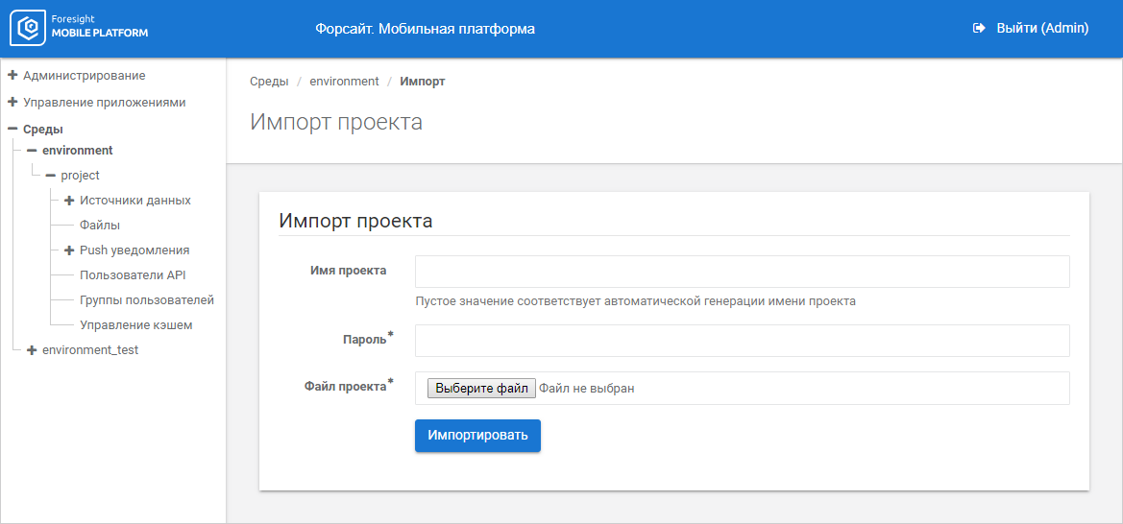The width and height of the screenshot is (1123, 524).
Task: Focus the Пароль input field
Action: (742, 341)
